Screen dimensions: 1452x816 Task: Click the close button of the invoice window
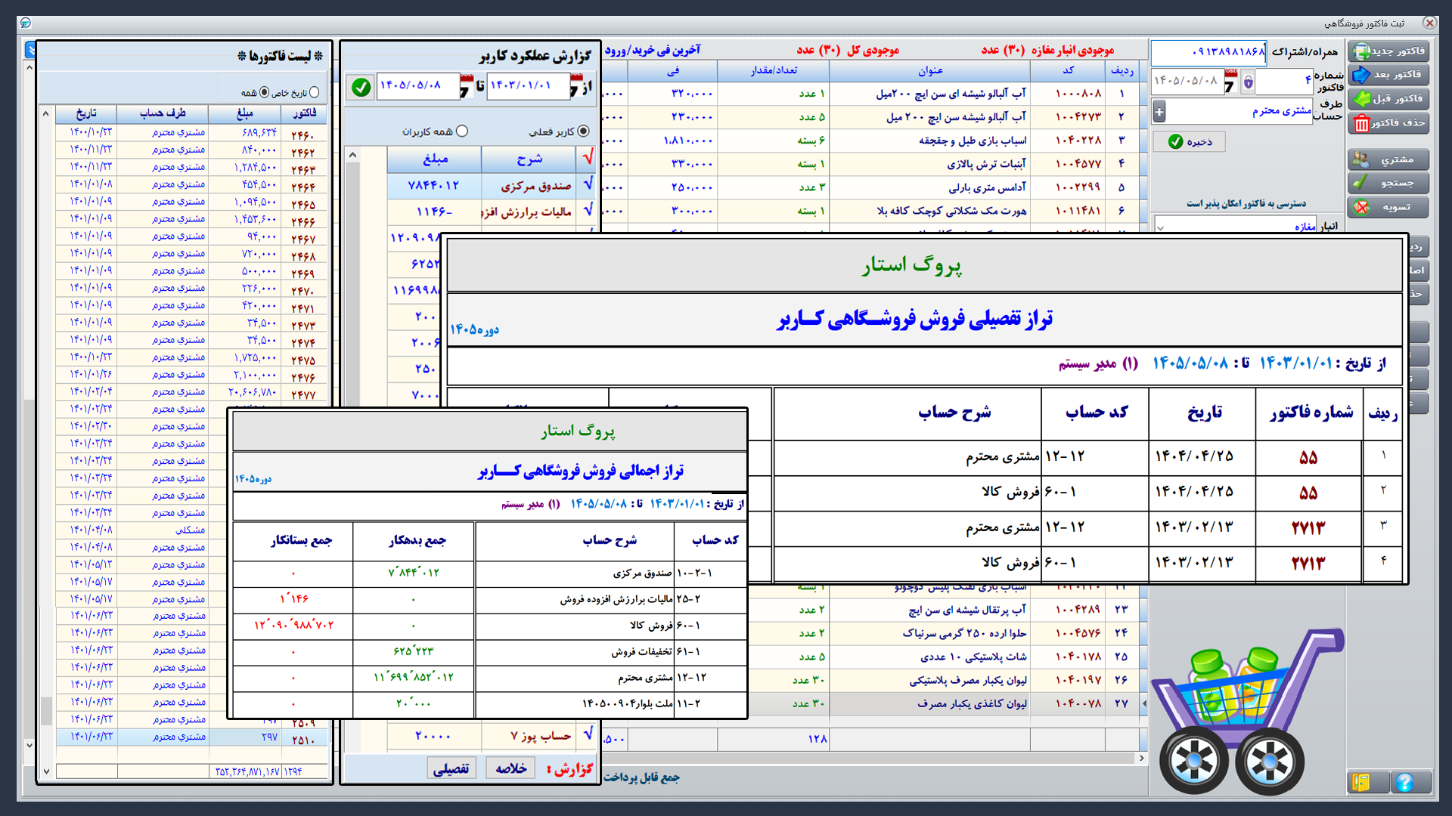click(1429, 23)
